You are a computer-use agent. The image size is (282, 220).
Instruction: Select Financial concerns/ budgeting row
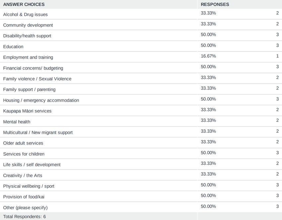coord(141,68)
